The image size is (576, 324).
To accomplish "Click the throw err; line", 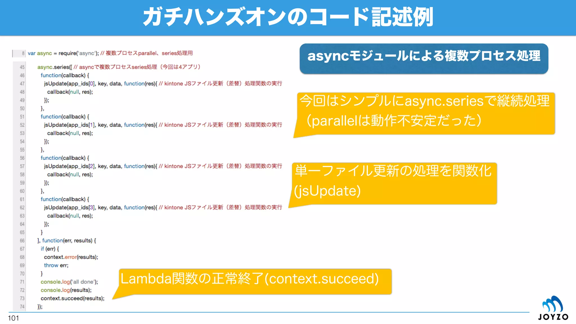I will 56,265.
